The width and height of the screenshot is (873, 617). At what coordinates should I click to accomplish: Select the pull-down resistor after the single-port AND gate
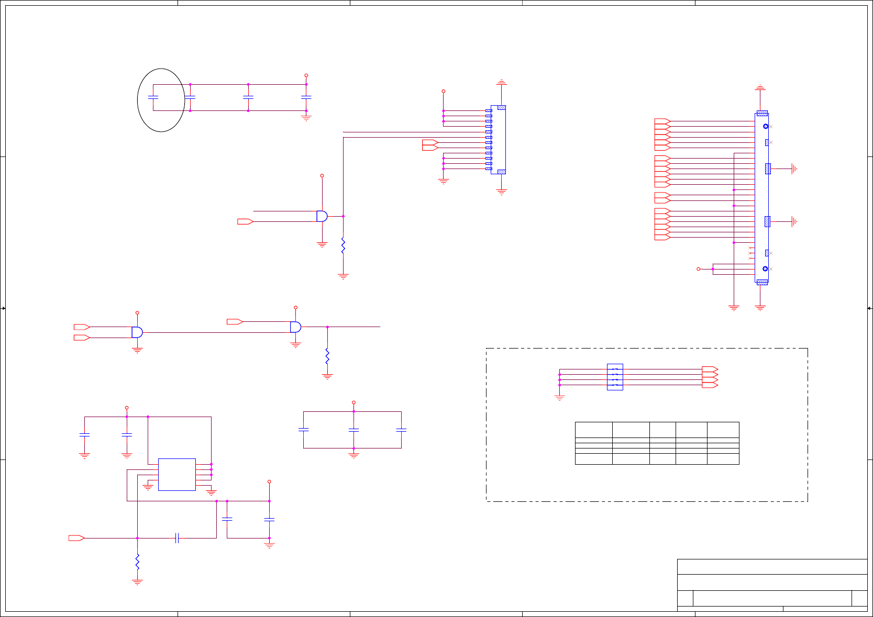click(327, 356)
